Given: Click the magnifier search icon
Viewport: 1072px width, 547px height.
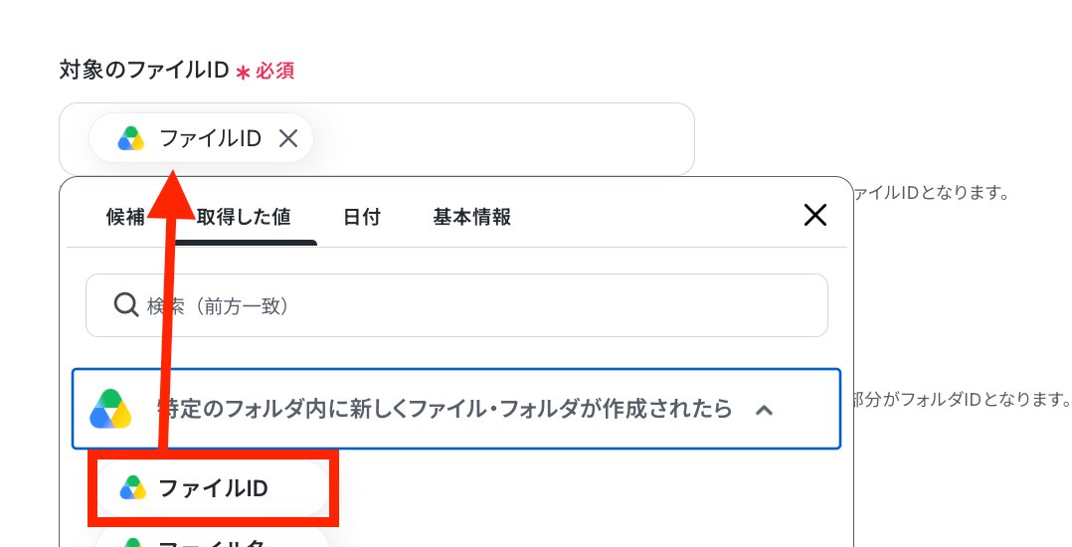Looking at the screenshot, I should click(126, 305).
